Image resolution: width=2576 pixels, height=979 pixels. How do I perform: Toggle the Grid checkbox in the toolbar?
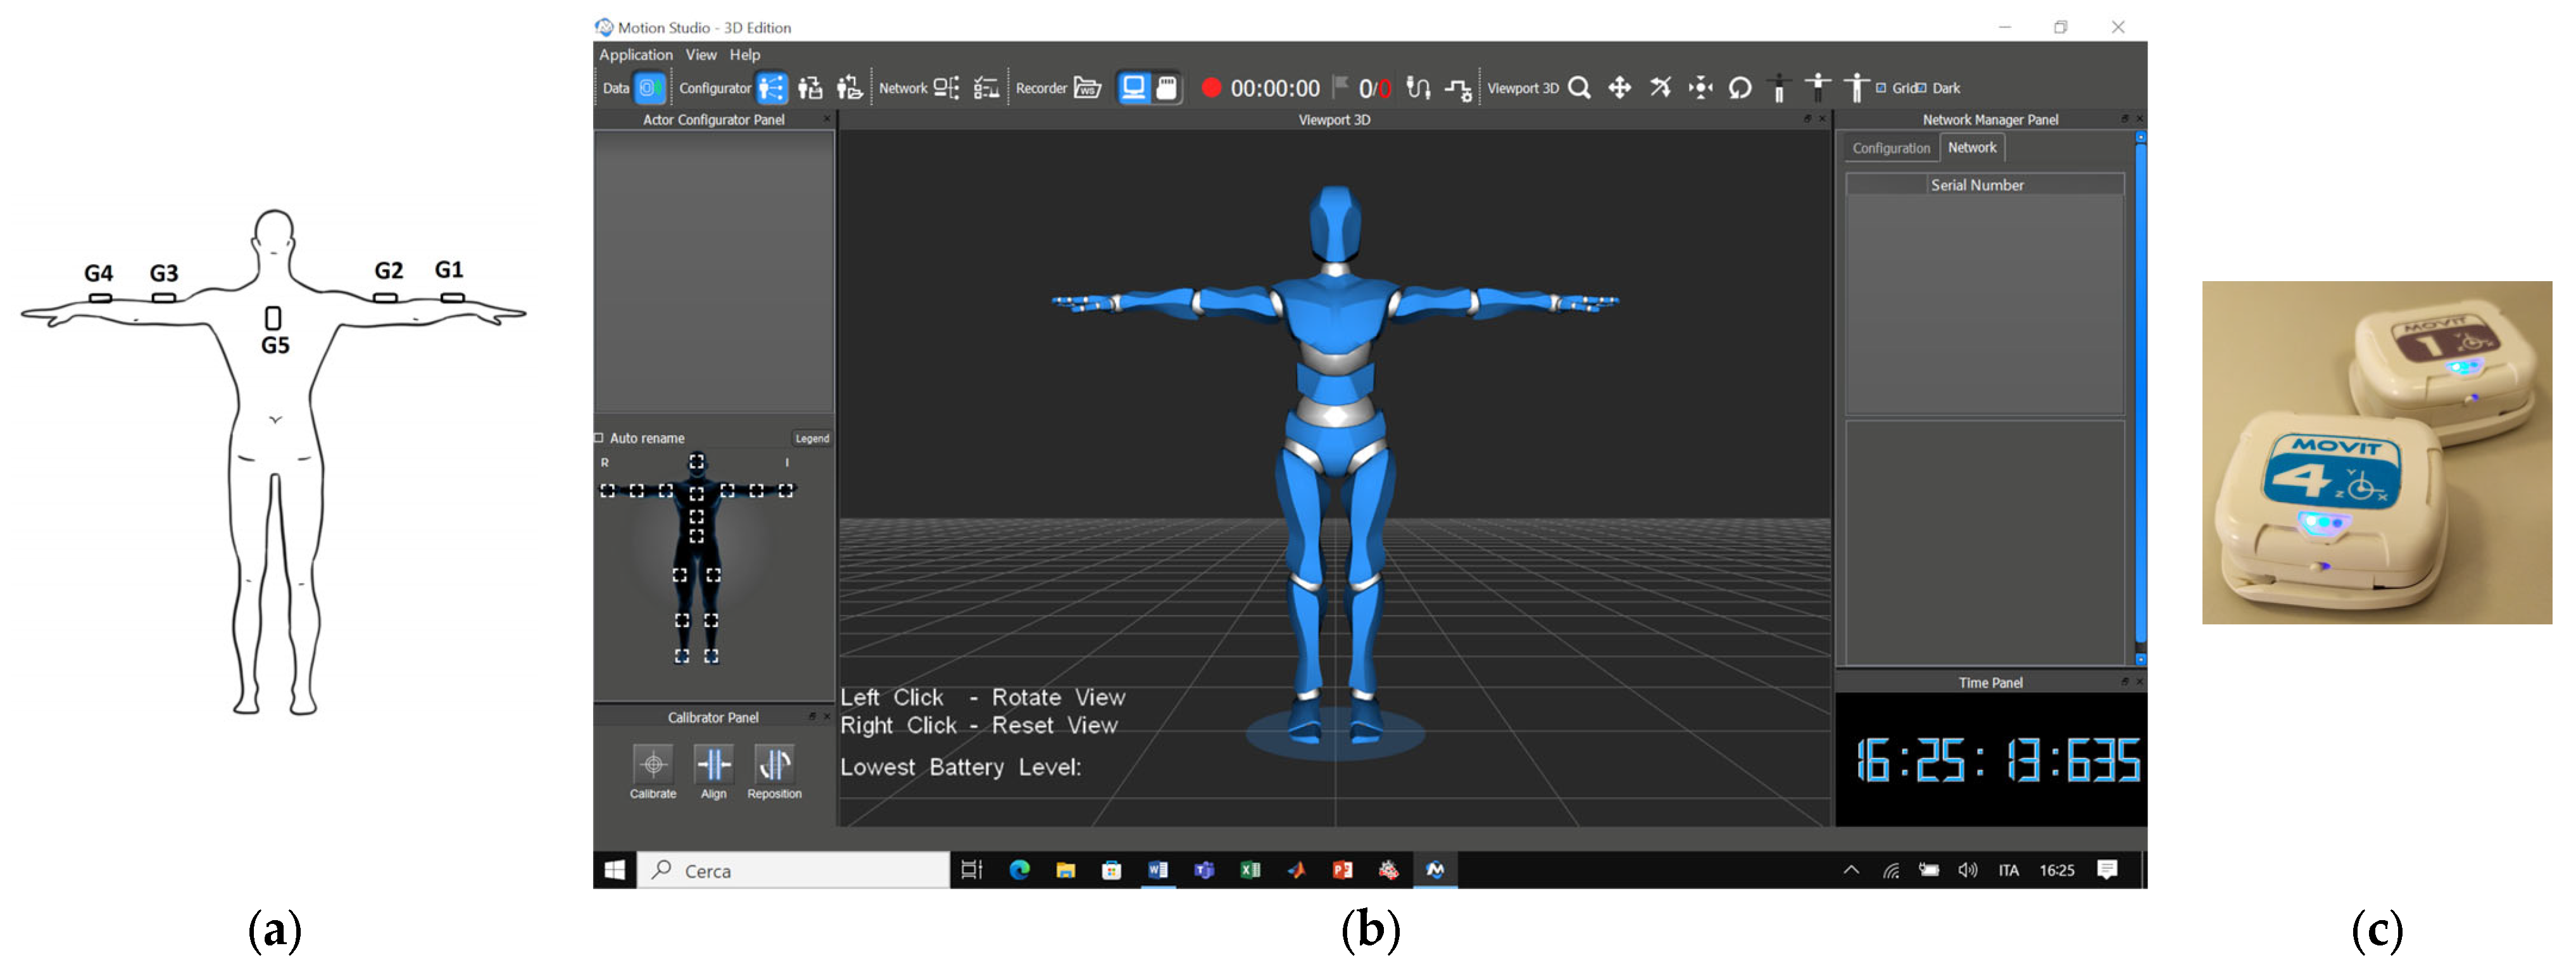click(1881, 88)
